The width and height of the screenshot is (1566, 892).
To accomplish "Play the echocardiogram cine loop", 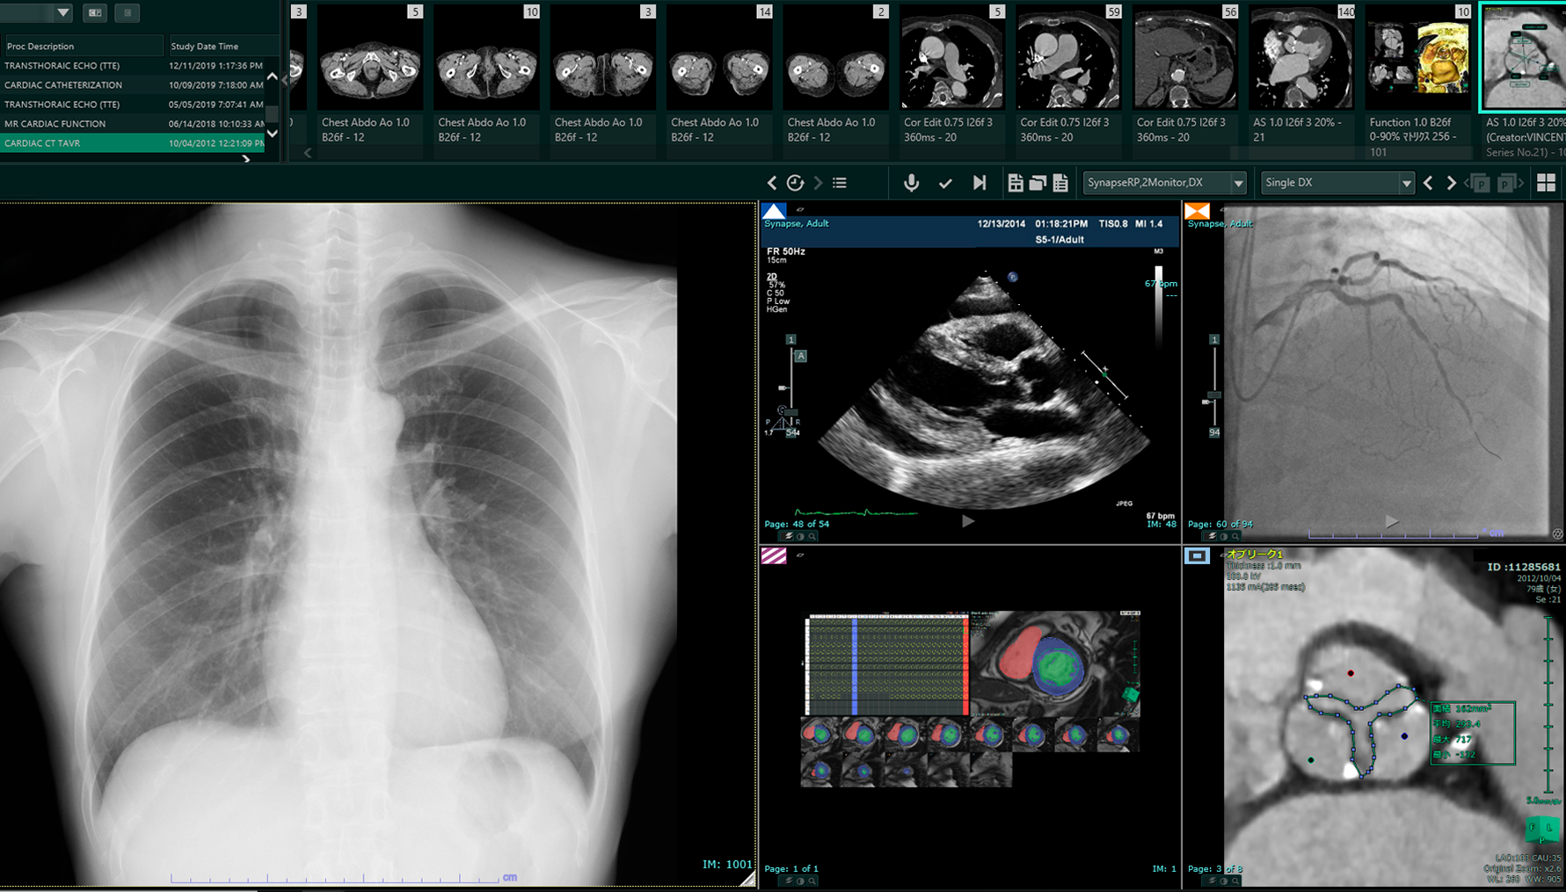I will tap(968, 521).
